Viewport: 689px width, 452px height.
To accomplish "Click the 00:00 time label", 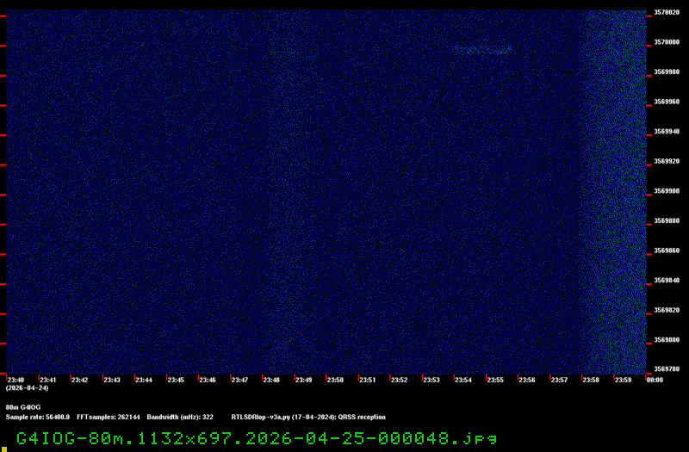I will tap(655, 380).
